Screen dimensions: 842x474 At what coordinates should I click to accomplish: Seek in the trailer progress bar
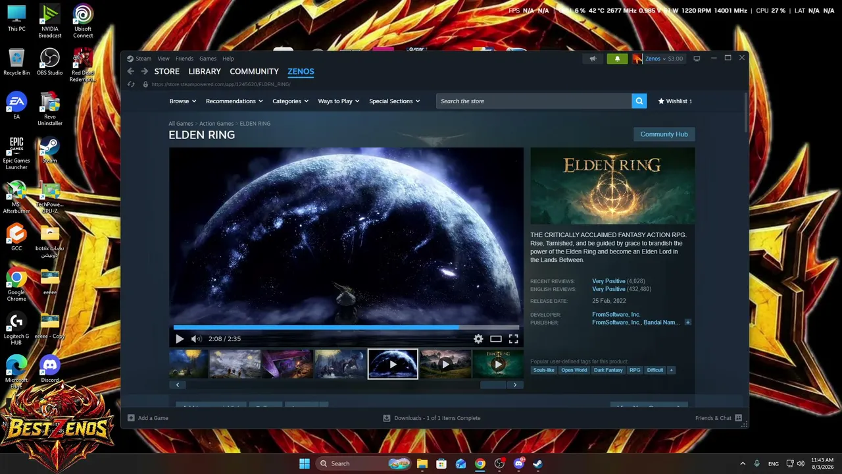tap(346, 327)
